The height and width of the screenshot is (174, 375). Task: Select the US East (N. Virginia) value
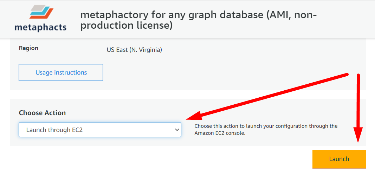tap(134, 50)
